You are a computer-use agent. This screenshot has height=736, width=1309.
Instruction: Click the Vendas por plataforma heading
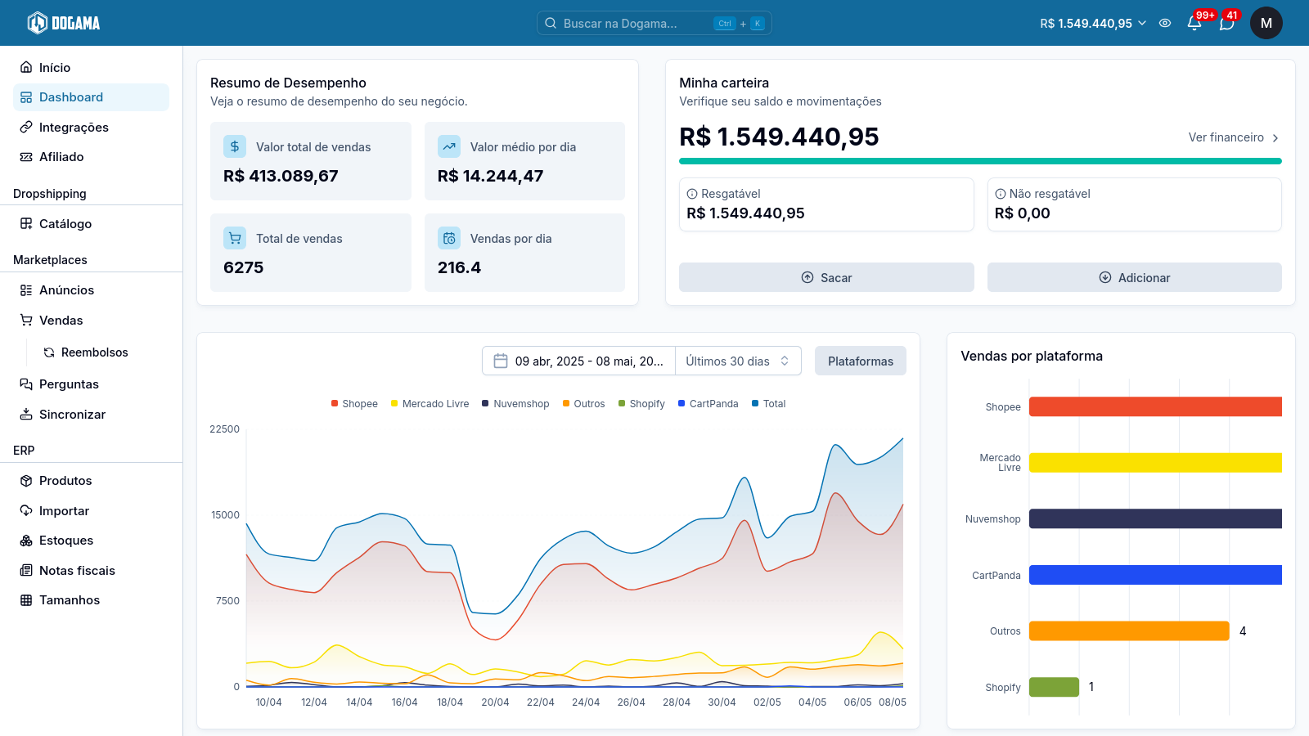click(1032, 356)
